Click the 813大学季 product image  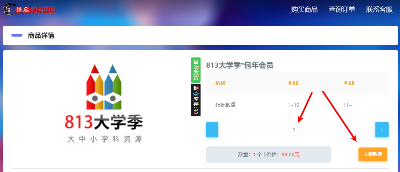coord(104,104)
